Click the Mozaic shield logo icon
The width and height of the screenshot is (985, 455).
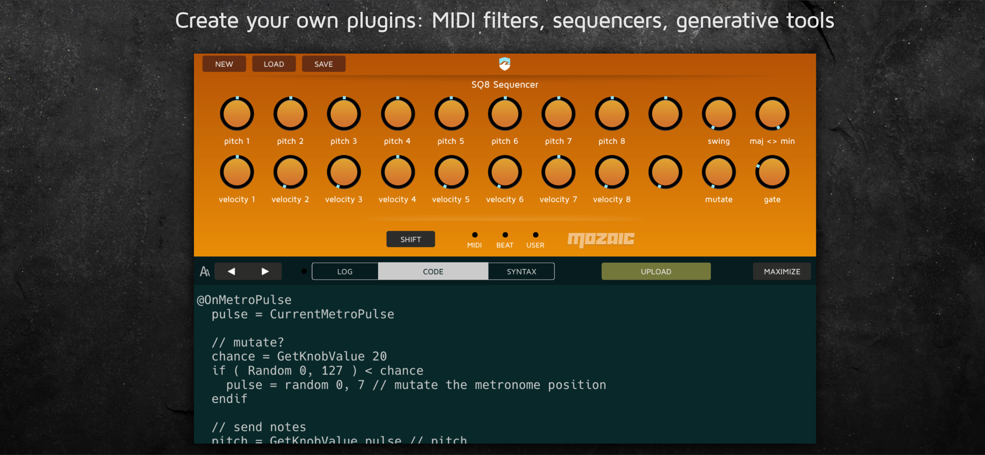(504, 64)
